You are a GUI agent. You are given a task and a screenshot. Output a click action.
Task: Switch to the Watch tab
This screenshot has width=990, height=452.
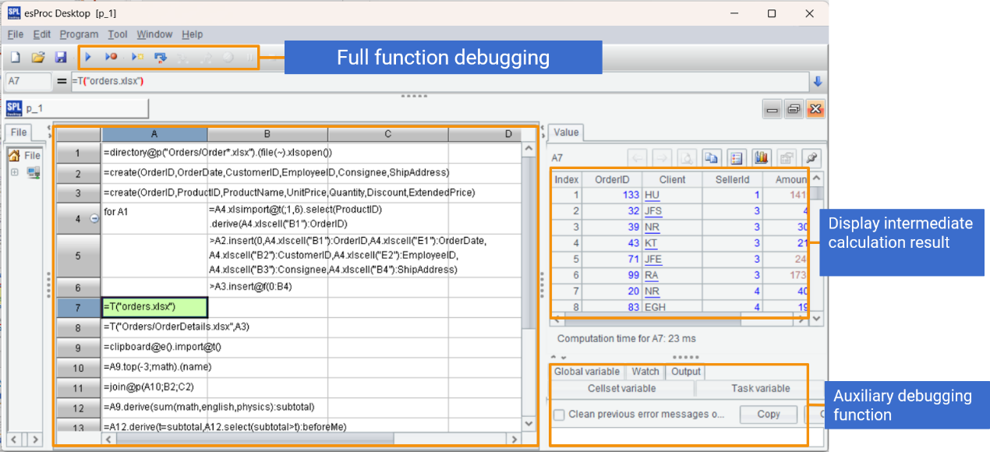coord(645,372)
